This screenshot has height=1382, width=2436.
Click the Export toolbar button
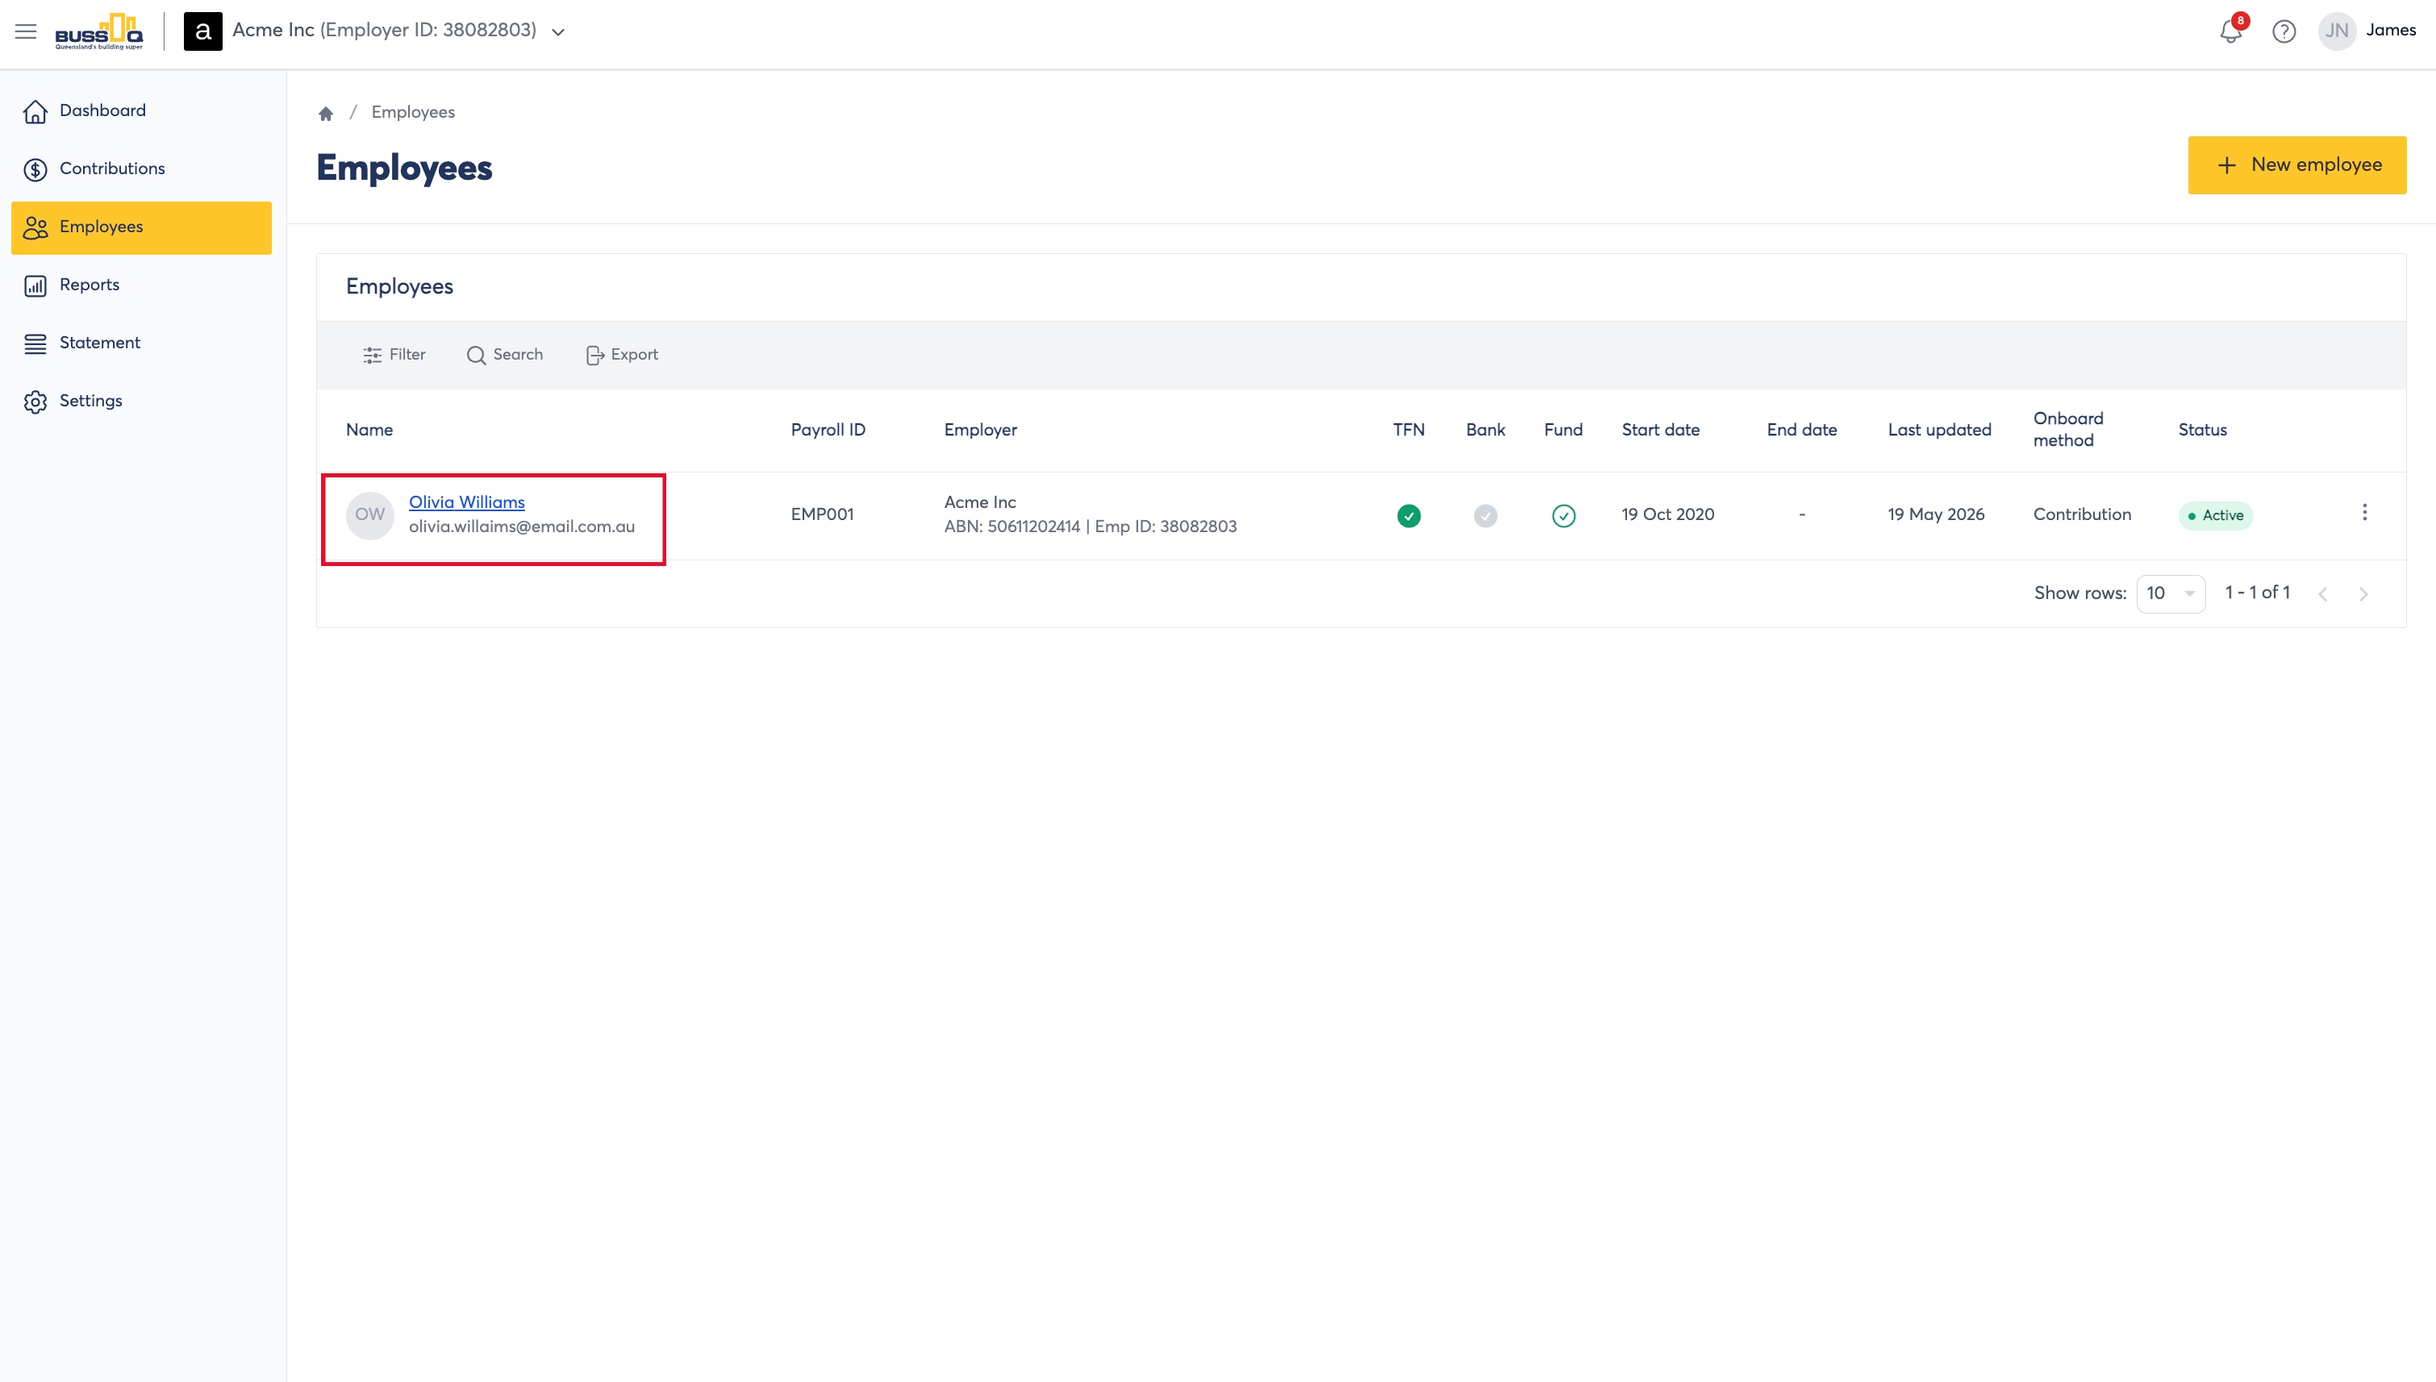click(622, 355)
